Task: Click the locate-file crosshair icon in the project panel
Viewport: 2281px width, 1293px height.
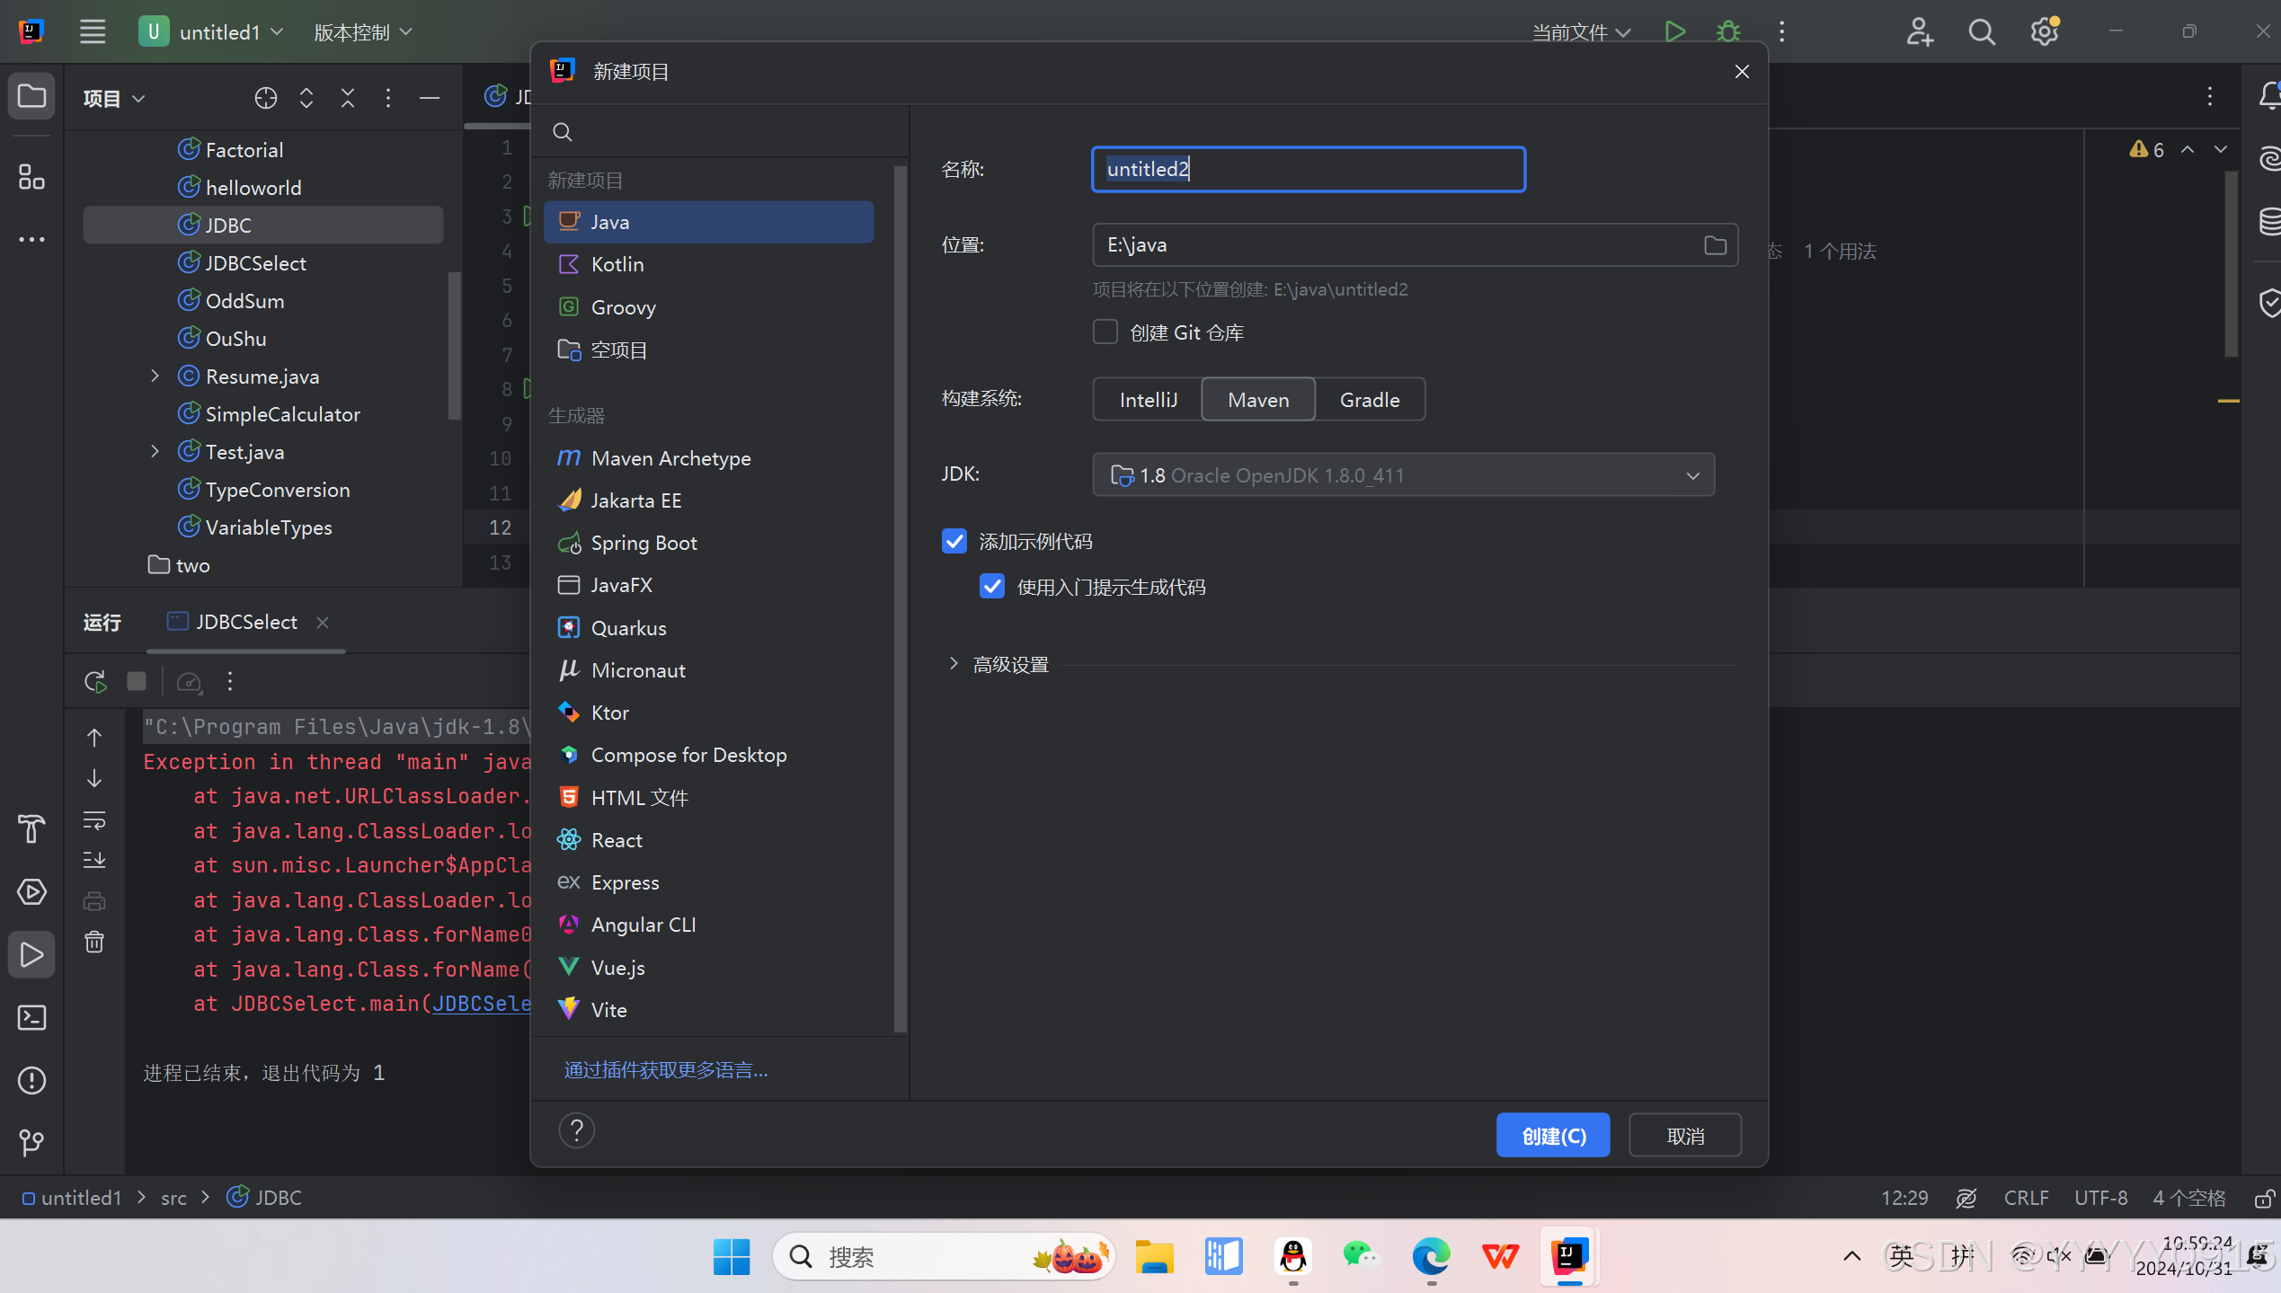Action: [x=265, y=98]
